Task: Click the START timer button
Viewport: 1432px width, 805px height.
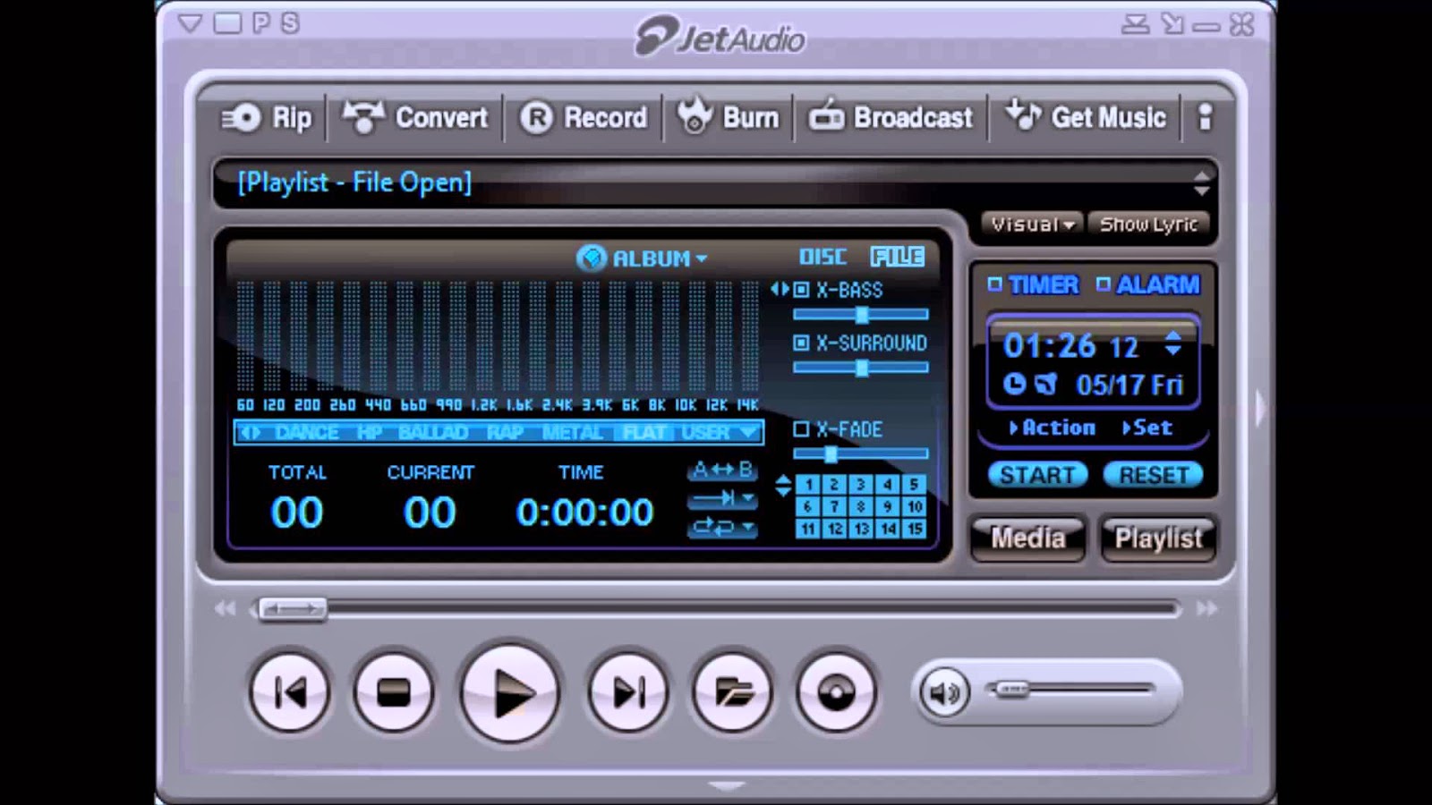Action: tap(1037, 475)
